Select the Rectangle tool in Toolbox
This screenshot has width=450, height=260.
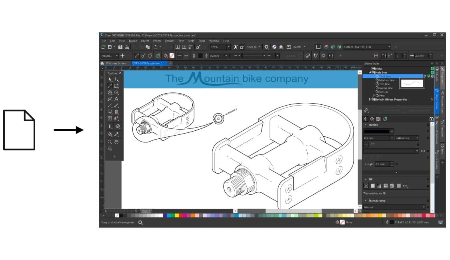pyautogui.click(x=116, y=86)
